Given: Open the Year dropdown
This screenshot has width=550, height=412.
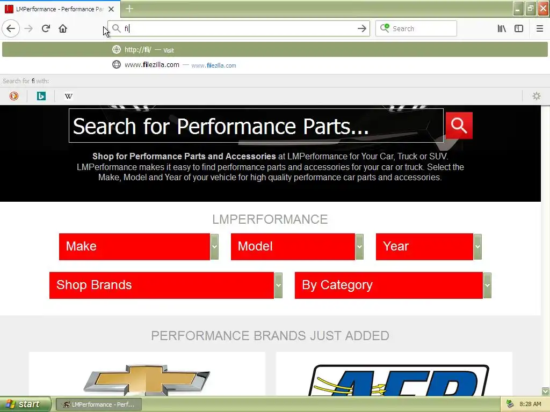Looking at the screenshot, I should [x=429, y=247].
